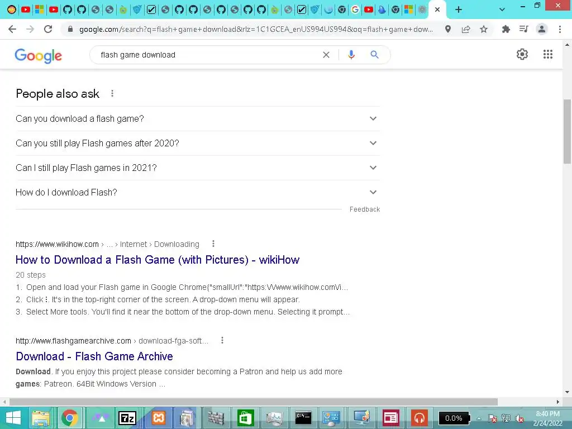The height and width of the screenshot is (429, 572).
Task: Open three-dot menu for flashgamearchive result
Action: coord(222,340)
